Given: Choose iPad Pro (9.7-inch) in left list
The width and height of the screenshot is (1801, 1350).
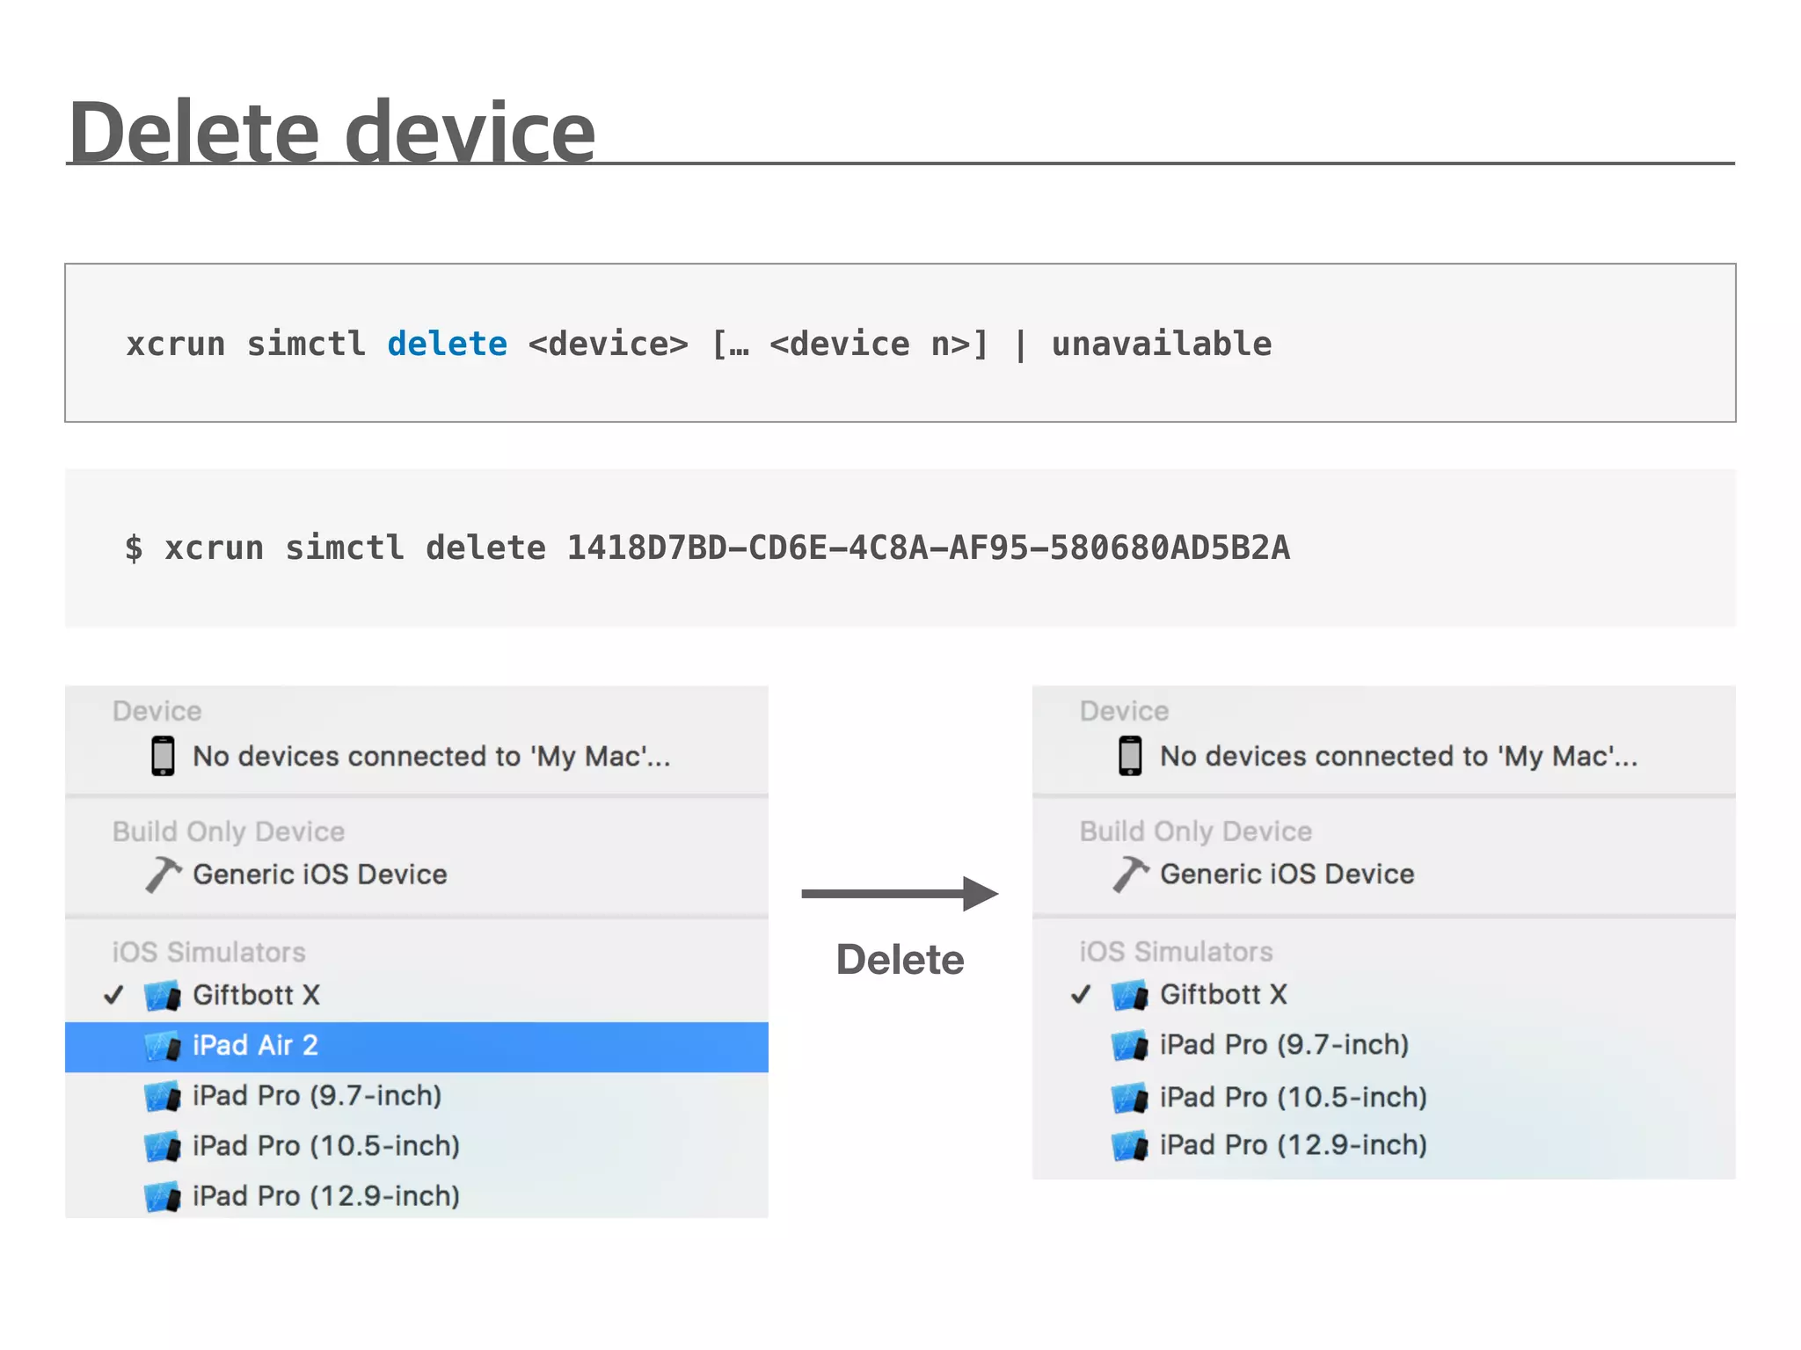Looking at the screenshot, I should 317,1096.
